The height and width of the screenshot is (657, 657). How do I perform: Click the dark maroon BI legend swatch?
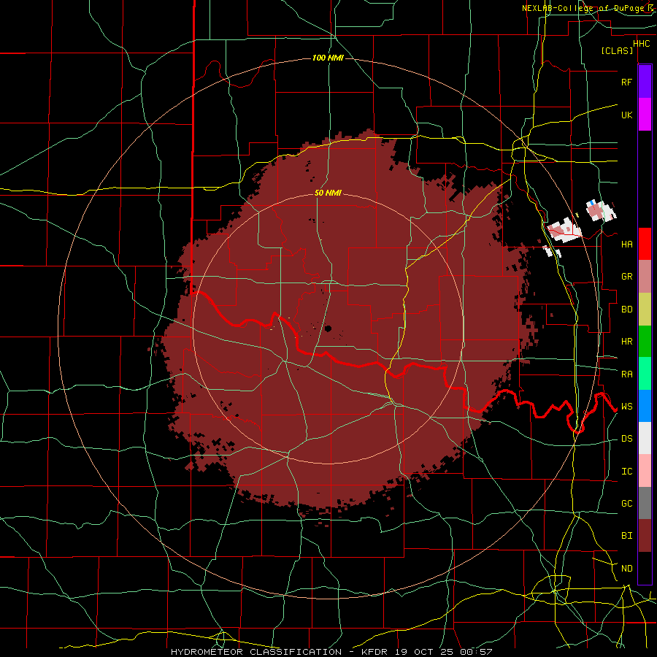(x=645, y=536)
